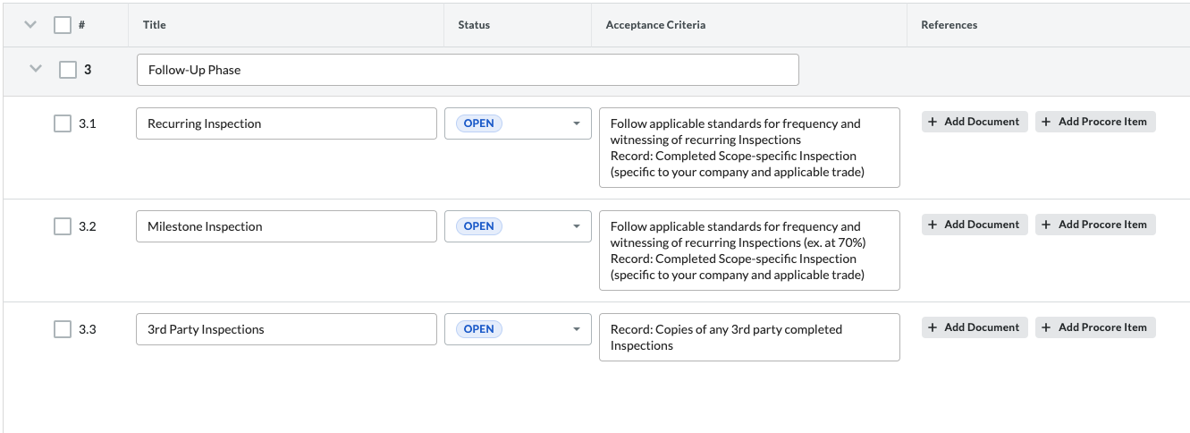This screenshot has width=1190, height=433.
Task: Add Procore Item to Milestone Inspection
Action: [1095, 225]
